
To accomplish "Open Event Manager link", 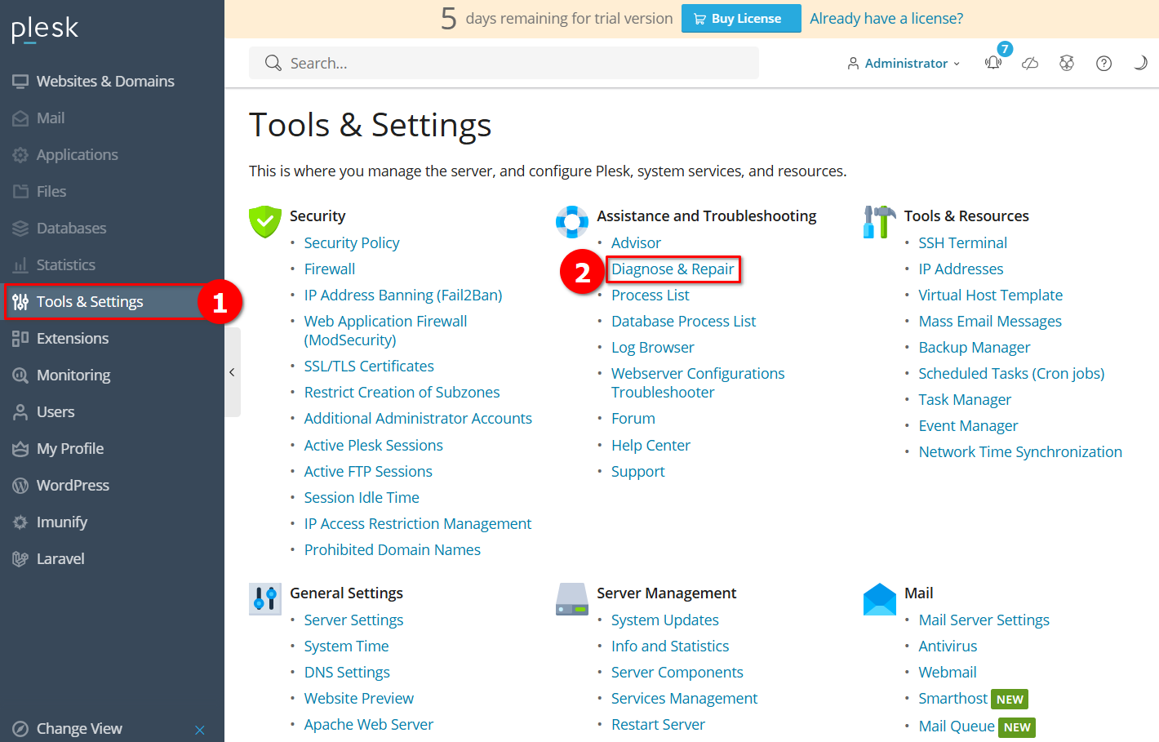I will coord(968,425).
